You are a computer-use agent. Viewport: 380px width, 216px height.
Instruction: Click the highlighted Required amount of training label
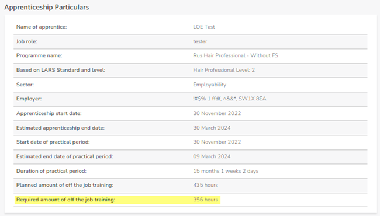(65, 200)
